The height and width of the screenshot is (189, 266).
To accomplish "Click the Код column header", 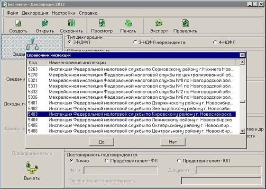I will tap(37, 62).
